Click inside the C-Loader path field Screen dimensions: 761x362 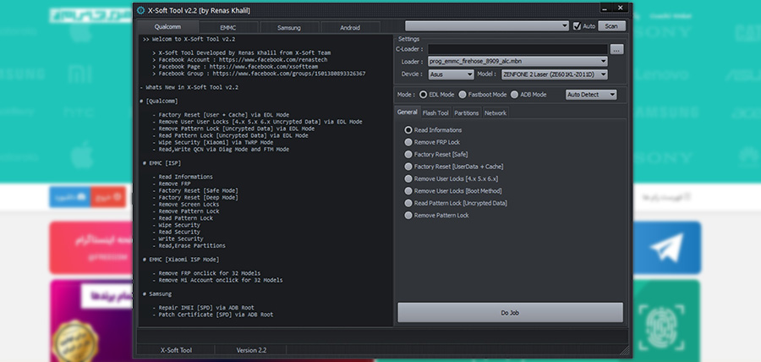coord(517,50)
